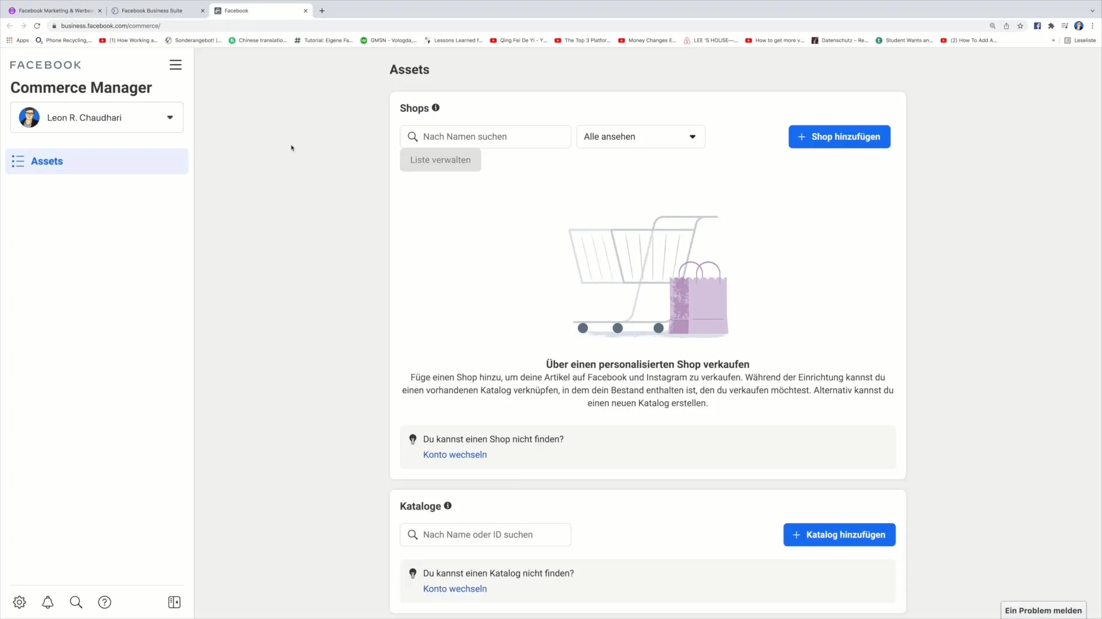The width and height of the screenshot is (1102, 619).
Task: Open Sonderangebot! bookmark
Action: click(193, 40)
